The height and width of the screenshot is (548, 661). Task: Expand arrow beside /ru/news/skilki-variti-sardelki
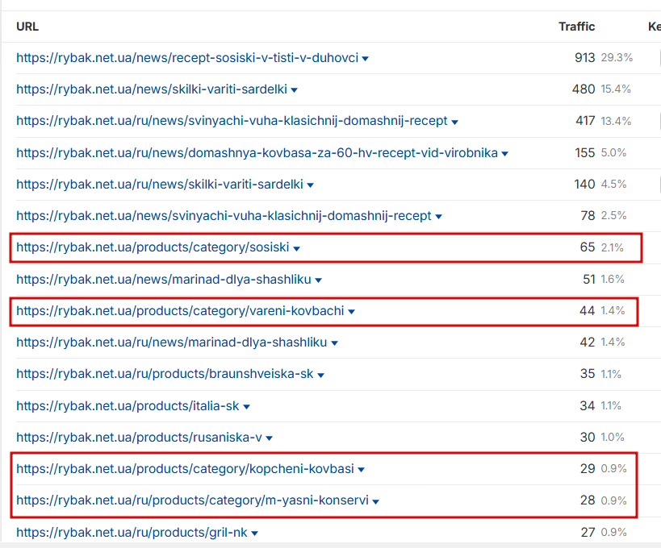(310, 185)
